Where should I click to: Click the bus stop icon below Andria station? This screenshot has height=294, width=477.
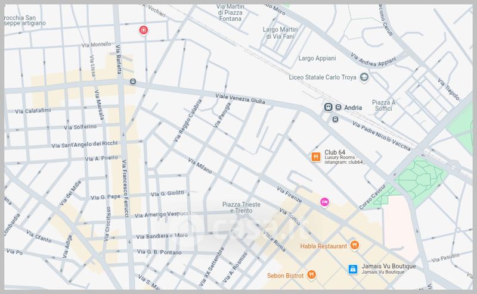click(x=336, y=118)
